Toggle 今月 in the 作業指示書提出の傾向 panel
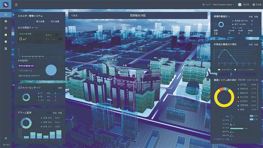Image resolution: width=263 pixels, height=148 pixels. coord(251,45)
